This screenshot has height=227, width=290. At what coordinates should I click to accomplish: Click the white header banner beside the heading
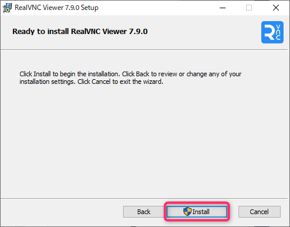pyautogui.click(x=203, y=32)
